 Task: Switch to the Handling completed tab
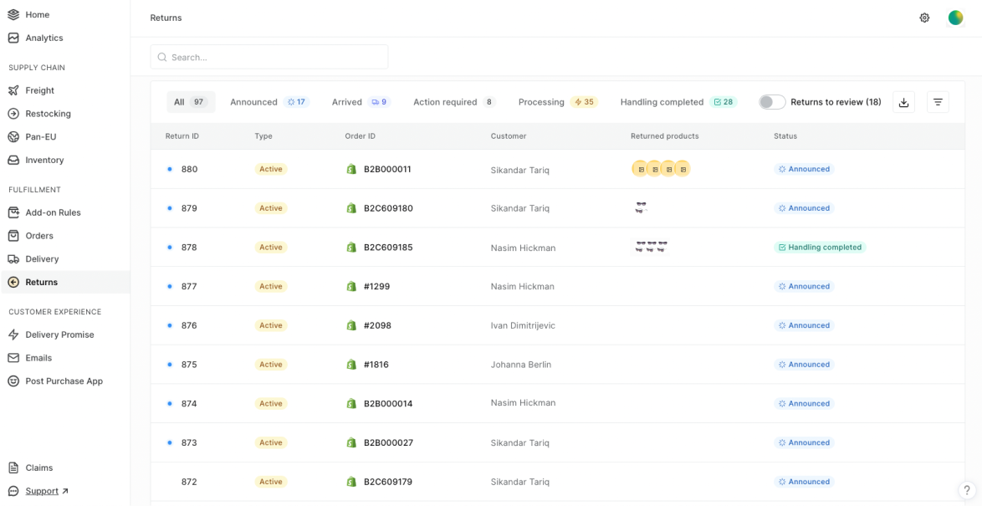tap(663, 101)
